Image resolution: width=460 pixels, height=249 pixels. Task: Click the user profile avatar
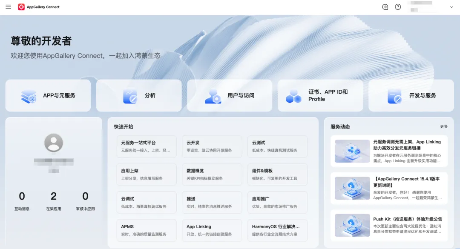tap(54, 143)
